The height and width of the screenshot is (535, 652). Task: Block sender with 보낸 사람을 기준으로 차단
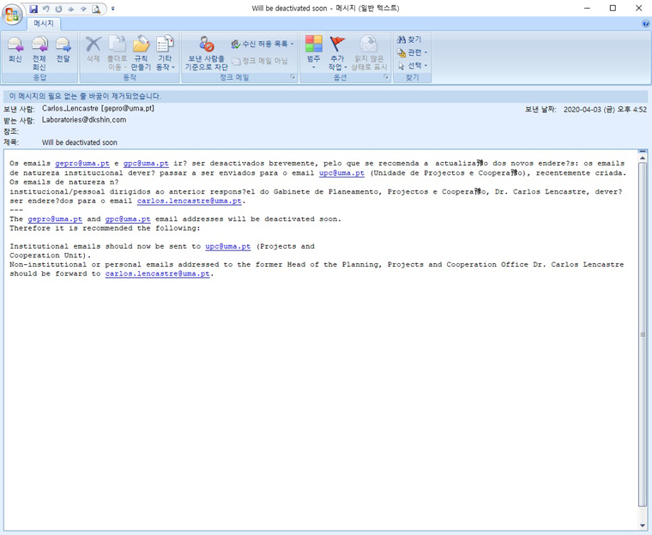point(206,51)
